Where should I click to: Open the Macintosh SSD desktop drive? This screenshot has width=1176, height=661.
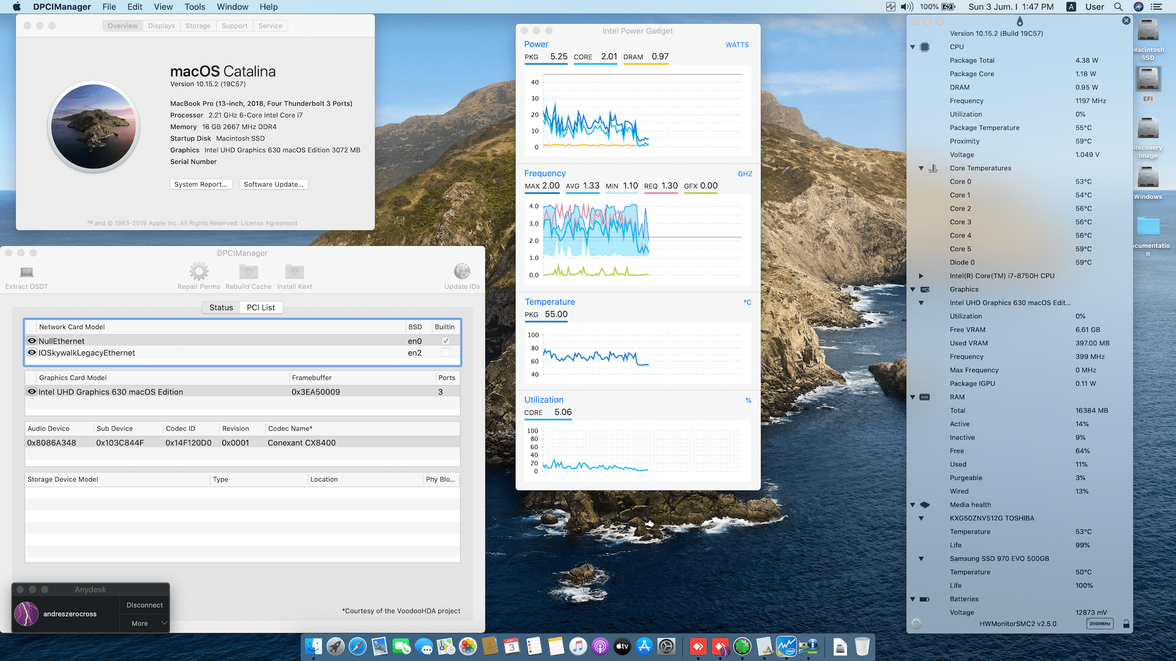pyautogui.click(x=1148, y=32)
